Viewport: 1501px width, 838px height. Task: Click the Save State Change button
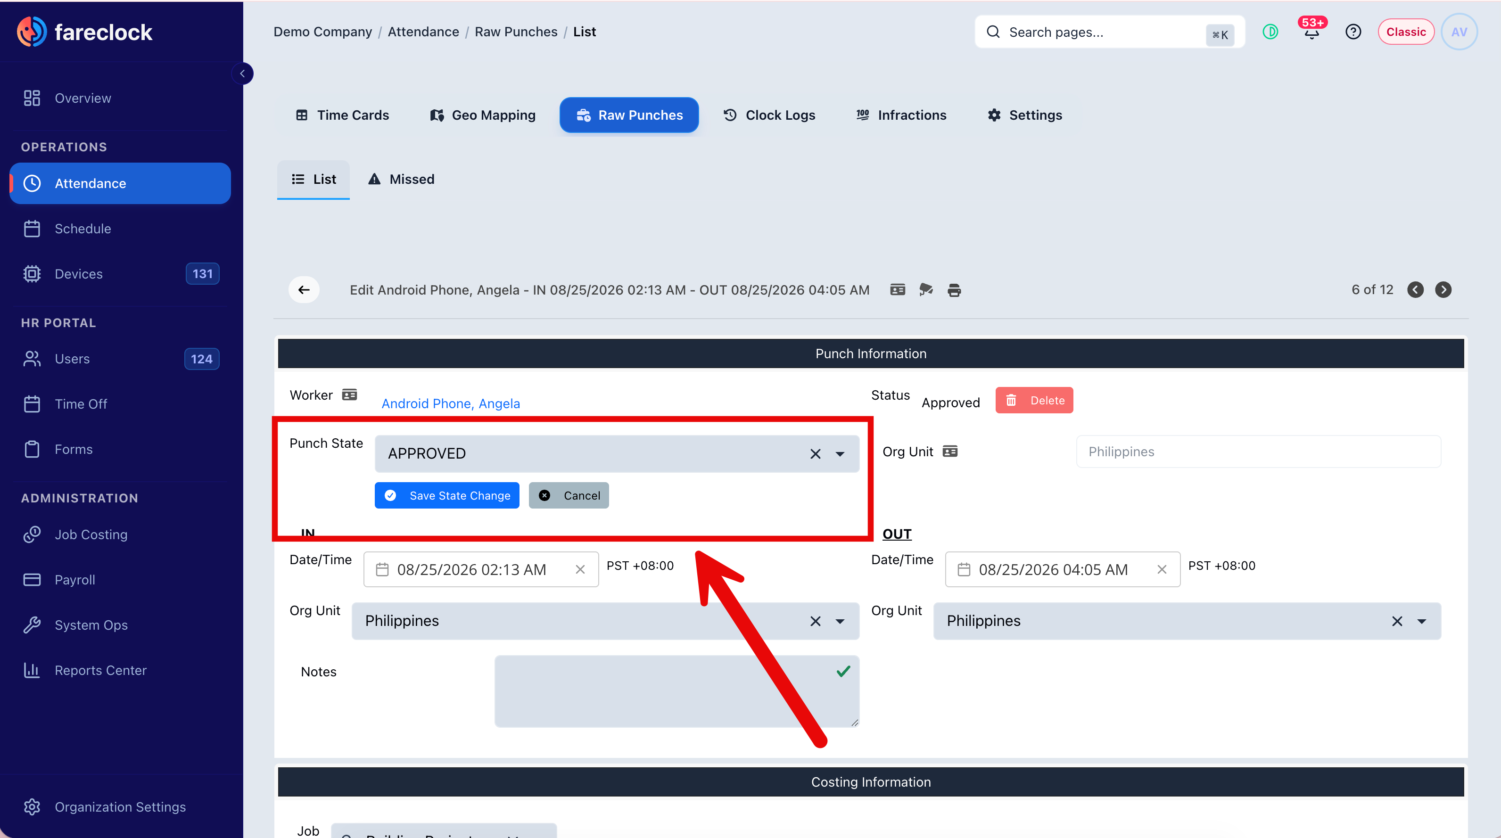[447, 495]
